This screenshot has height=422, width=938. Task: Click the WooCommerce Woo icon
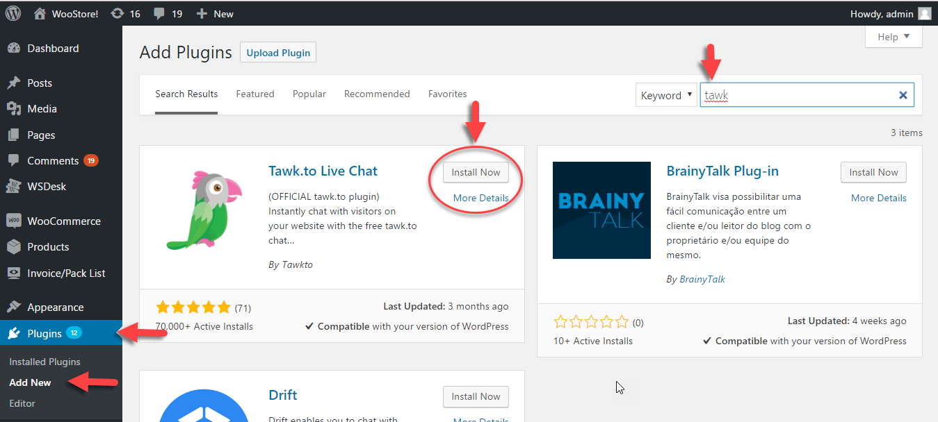pos(13,221)
